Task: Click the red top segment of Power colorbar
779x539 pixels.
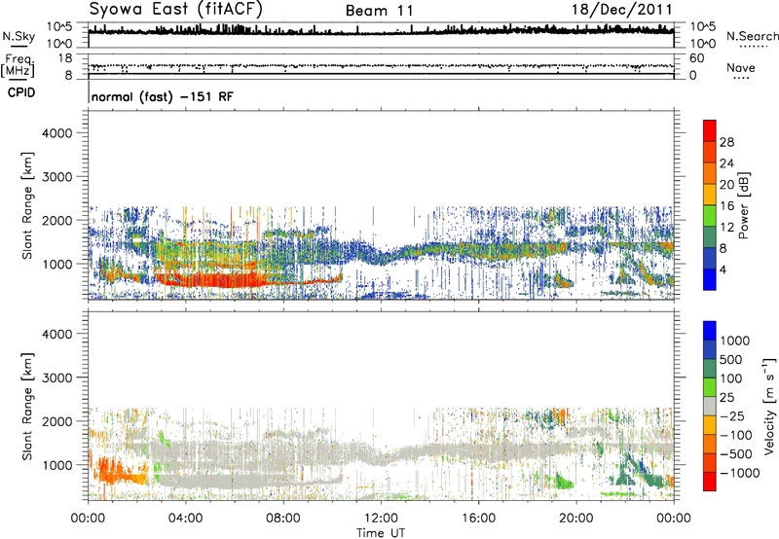Action: (x=710, y=130)
